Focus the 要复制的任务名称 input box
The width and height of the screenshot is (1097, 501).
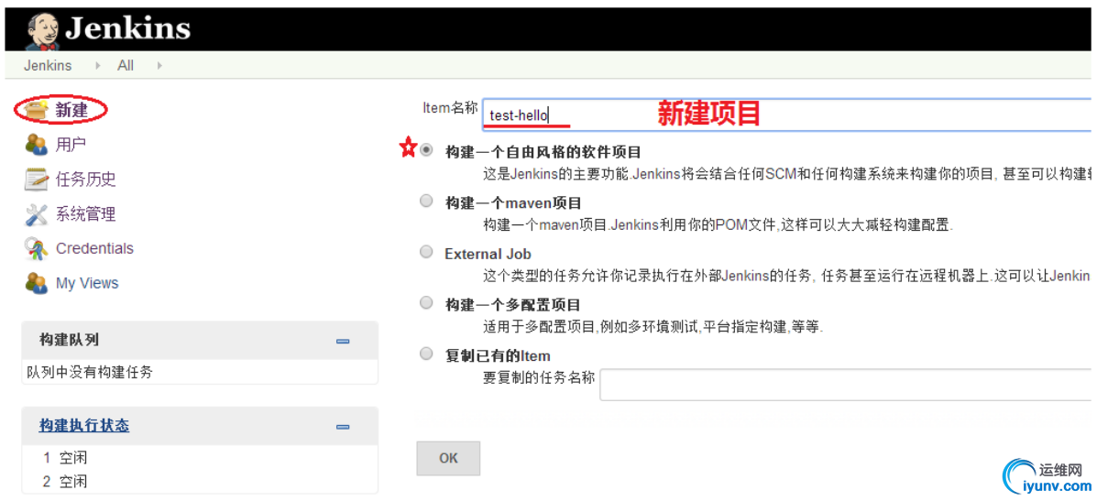pyautogui.click(x=846, y=385)
